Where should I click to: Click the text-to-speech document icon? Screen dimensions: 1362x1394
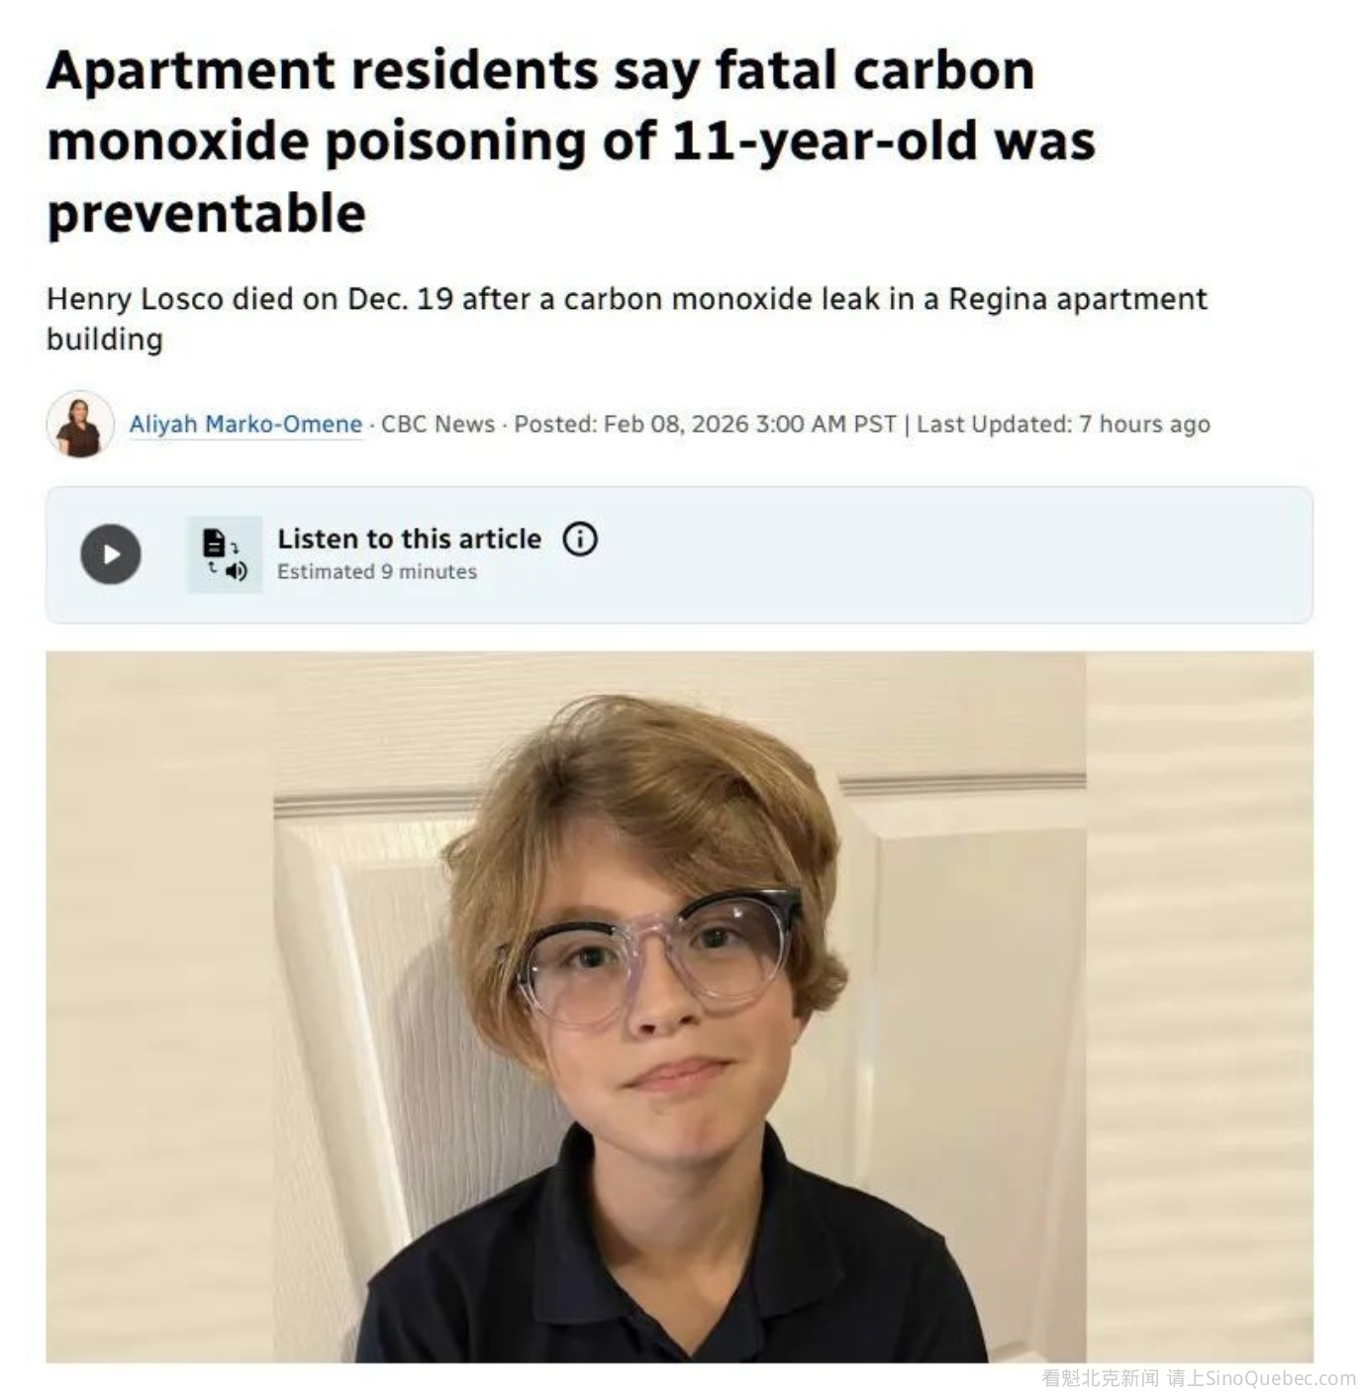(225, 554)
